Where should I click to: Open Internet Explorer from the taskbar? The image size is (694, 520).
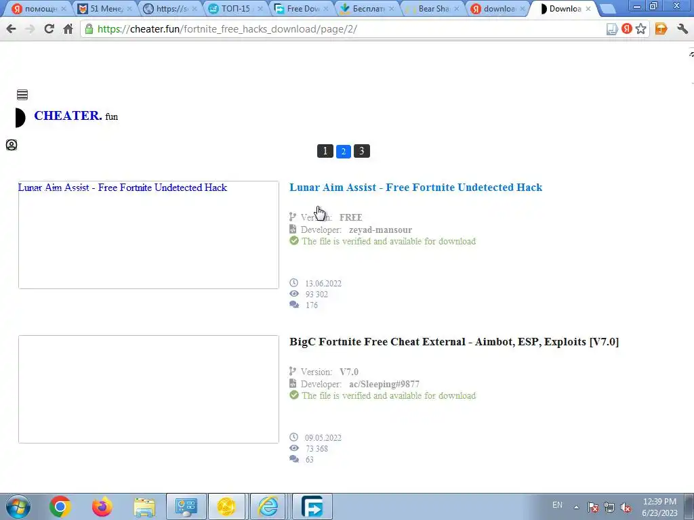click(x=268, y=506)
